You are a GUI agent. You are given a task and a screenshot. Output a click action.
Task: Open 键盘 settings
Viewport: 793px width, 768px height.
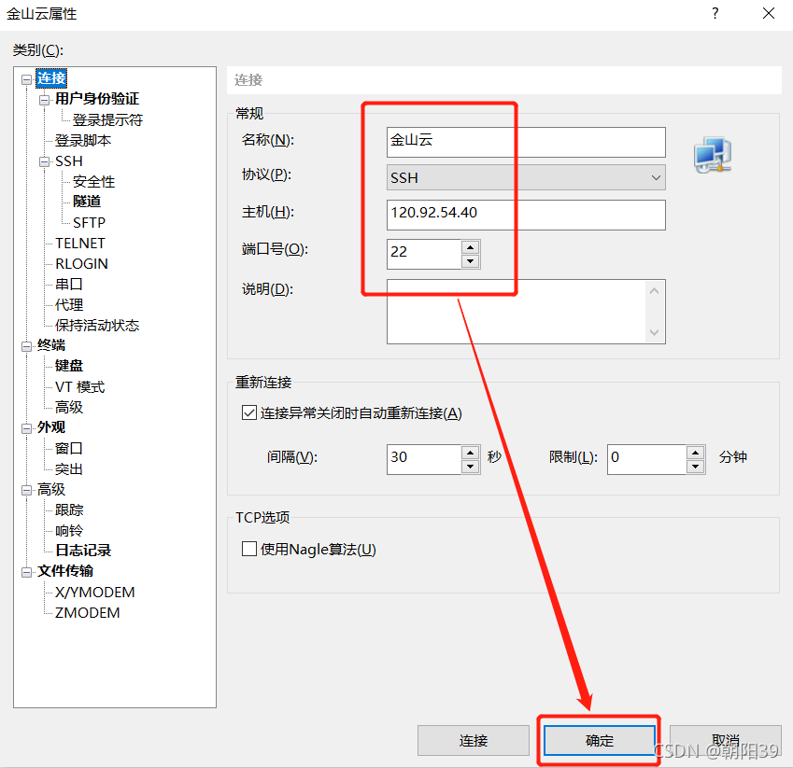point(69,366)
